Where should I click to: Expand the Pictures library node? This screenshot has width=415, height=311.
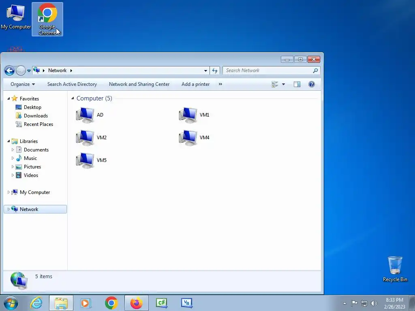pyautogui.click(x=13, y=167)
